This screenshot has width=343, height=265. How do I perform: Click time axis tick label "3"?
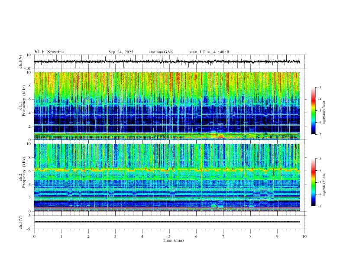(x=116, y=236)
